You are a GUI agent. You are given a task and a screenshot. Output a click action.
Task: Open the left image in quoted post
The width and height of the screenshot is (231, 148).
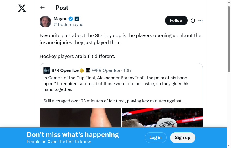(x=80, y=118)
